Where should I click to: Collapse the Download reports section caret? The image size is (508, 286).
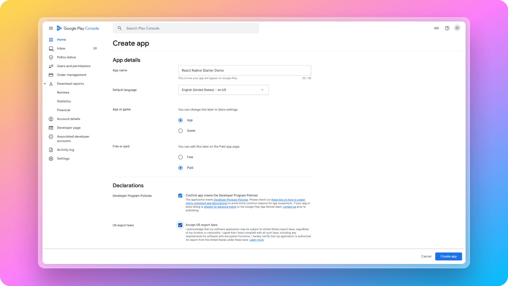(x=45, y=84)
